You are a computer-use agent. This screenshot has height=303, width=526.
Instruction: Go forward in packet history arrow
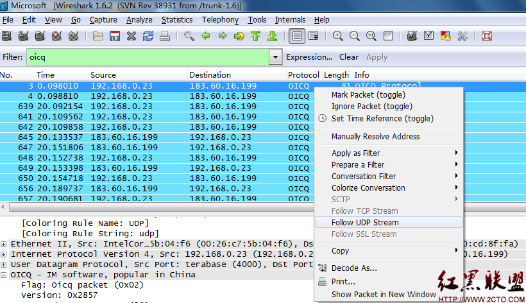point(223,36)
